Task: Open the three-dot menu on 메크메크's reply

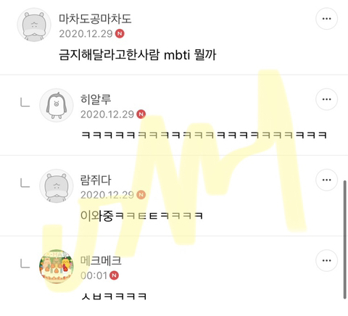Action: click(326, 260)
